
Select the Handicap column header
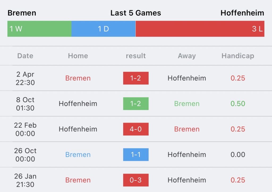[x=238, y=56]
